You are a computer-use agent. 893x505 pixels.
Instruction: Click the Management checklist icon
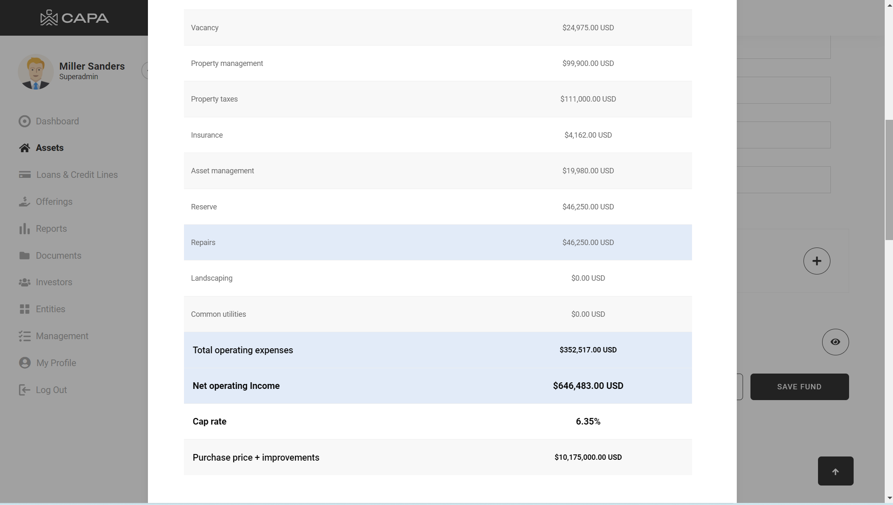pyautogui.click(x=24, y=336)
